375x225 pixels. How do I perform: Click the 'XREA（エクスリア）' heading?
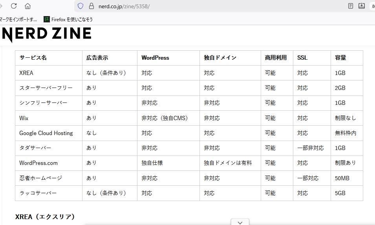[x=45, y=217]
